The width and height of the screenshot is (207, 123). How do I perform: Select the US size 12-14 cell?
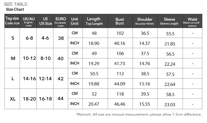45,79
